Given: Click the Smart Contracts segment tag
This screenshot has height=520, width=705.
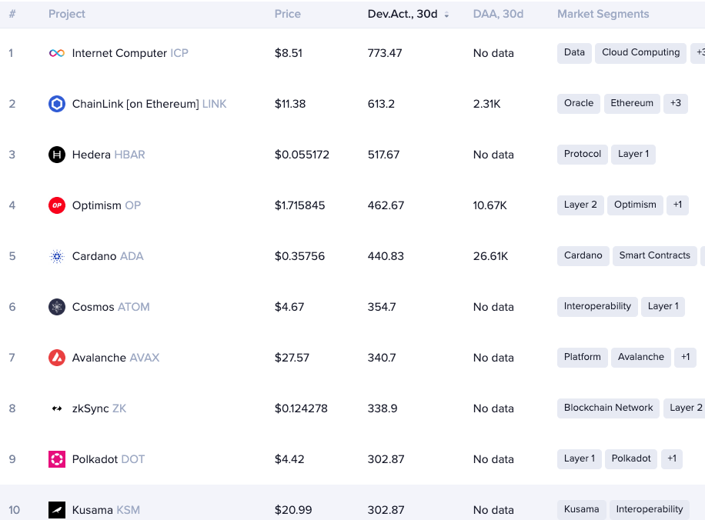Looking at the screenshot, I should 655,255.
